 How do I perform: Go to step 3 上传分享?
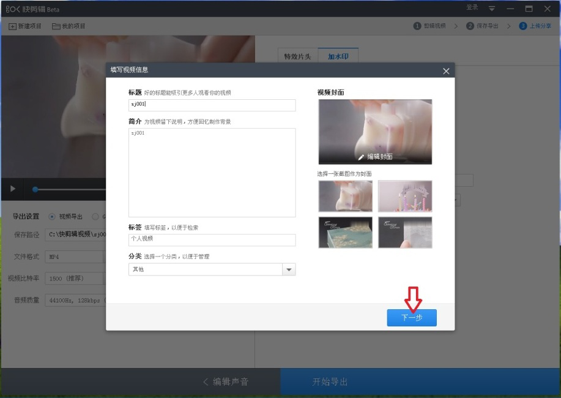[535, 26]
